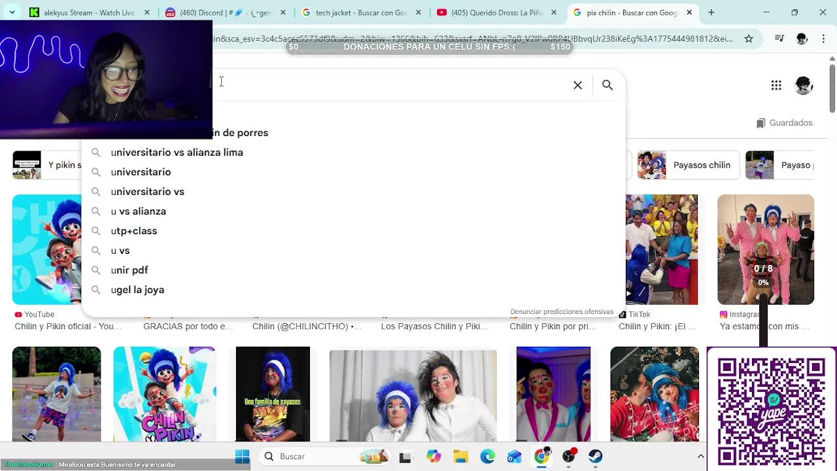Open the Google apps grid
837x471 pixels.
tap(776, 85)
